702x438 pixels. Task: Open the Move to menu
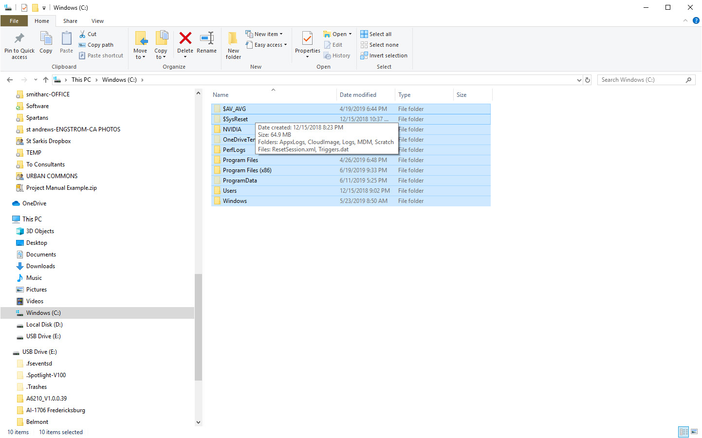(x=140, y=45)
